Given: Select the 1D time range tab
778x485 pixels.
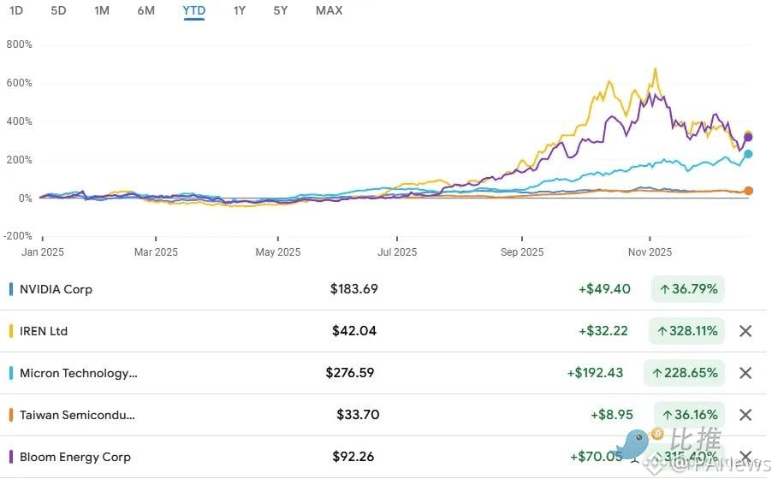Looking at the screenshot, I should [x=16, y=10].
